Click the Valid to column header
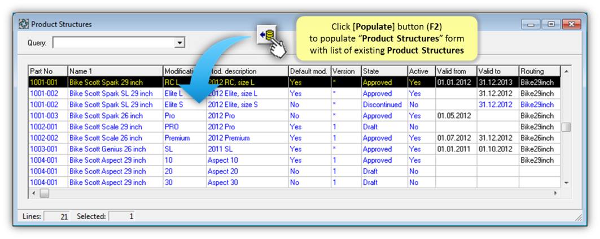The height and width of the screenshot is (239, 600). 498,71
